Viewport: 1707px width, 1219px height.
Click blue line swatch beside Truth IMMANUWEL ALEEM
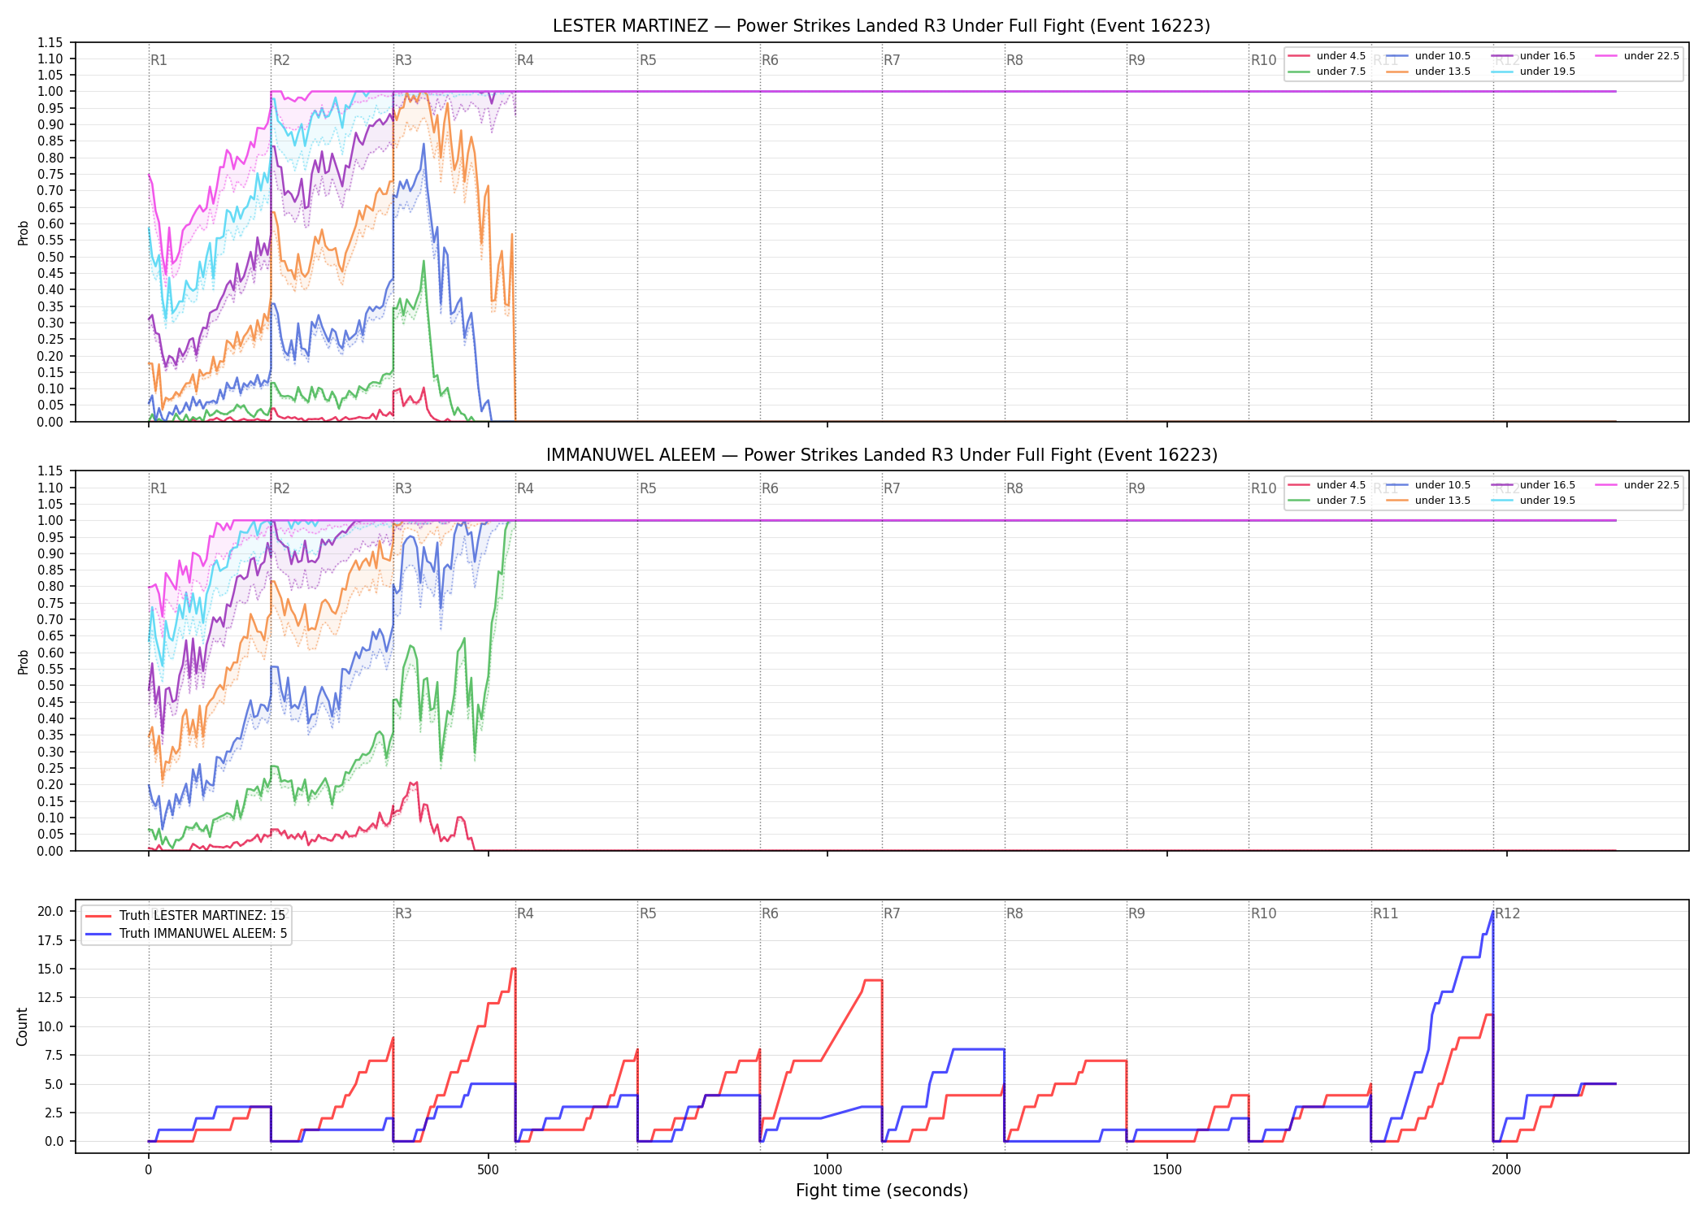[x=98, y=934]
